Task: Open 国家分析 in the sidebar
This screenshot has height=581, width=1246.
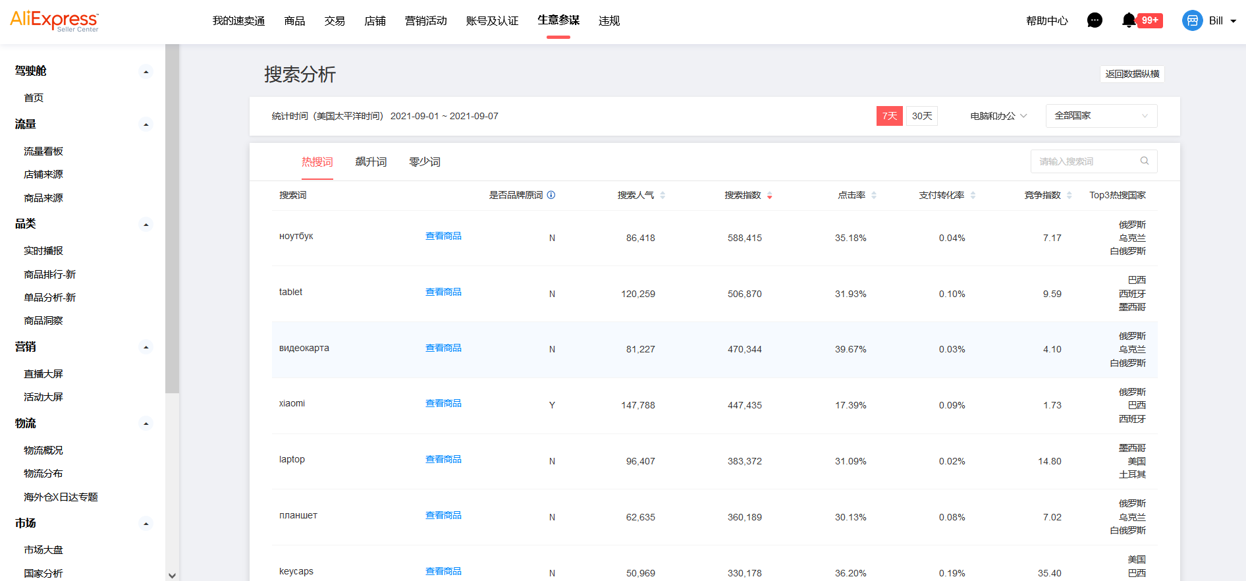Action: click(x=43, y=574)
